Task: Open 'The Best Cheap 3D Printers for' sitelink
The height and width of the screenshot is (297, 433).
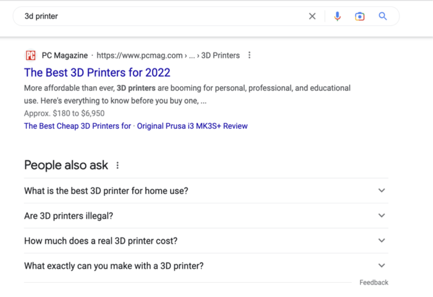Action: (77, 126)
